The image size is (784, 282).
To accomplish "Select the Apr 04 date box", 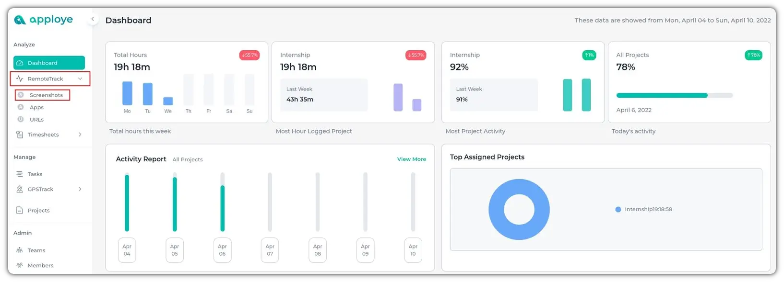I will [127, 250].
